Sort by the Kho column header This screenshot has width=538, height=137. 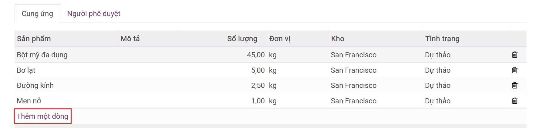337,39
